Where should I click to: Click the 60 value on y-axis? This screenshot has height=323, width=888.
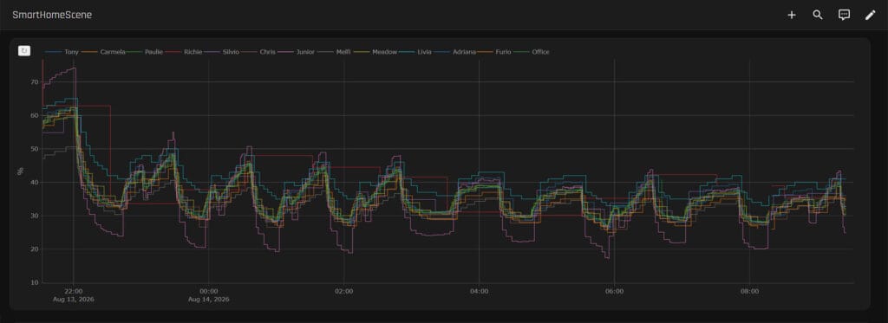click(35, 115)
